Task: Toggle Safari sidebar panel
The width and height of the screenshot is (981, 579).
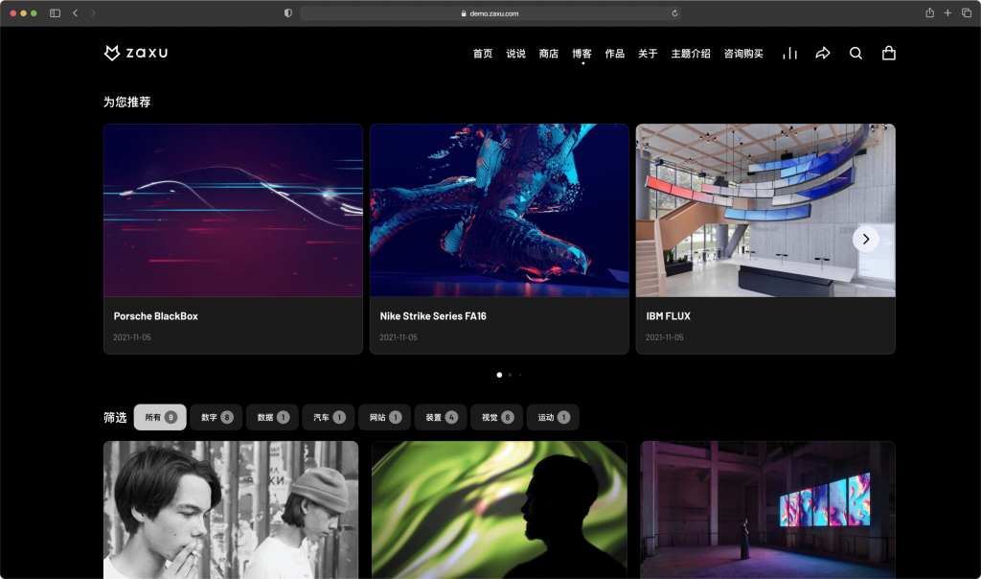Action: (55, 13)
